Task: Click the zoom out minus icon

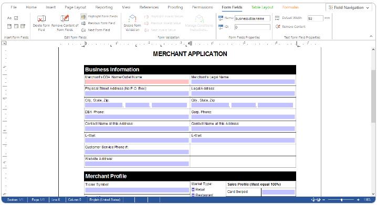Action: 324,200
